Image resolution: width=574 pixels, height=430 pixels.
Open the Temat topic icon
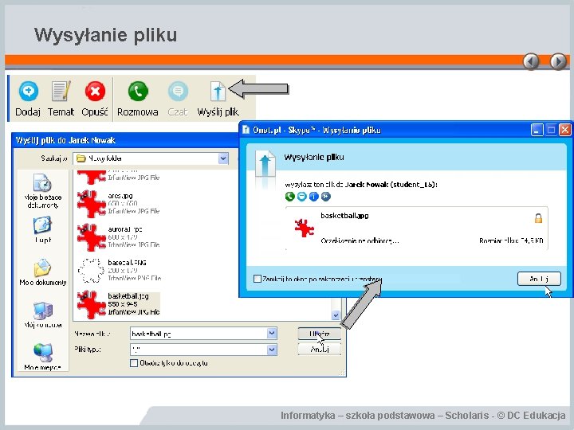point(61,91)
